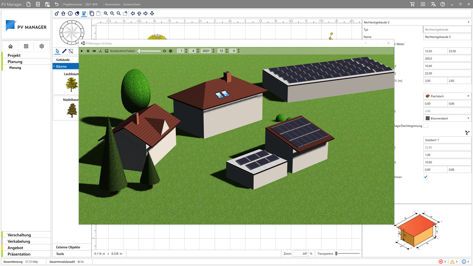Open the shopping cart in the title bar
The height and width of the screenshot is (266, 473).
pos(412,4)
